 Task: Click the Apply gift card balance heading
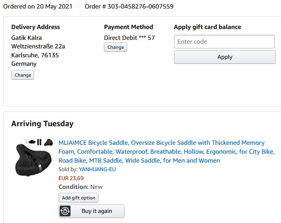[x=207, y=27]
